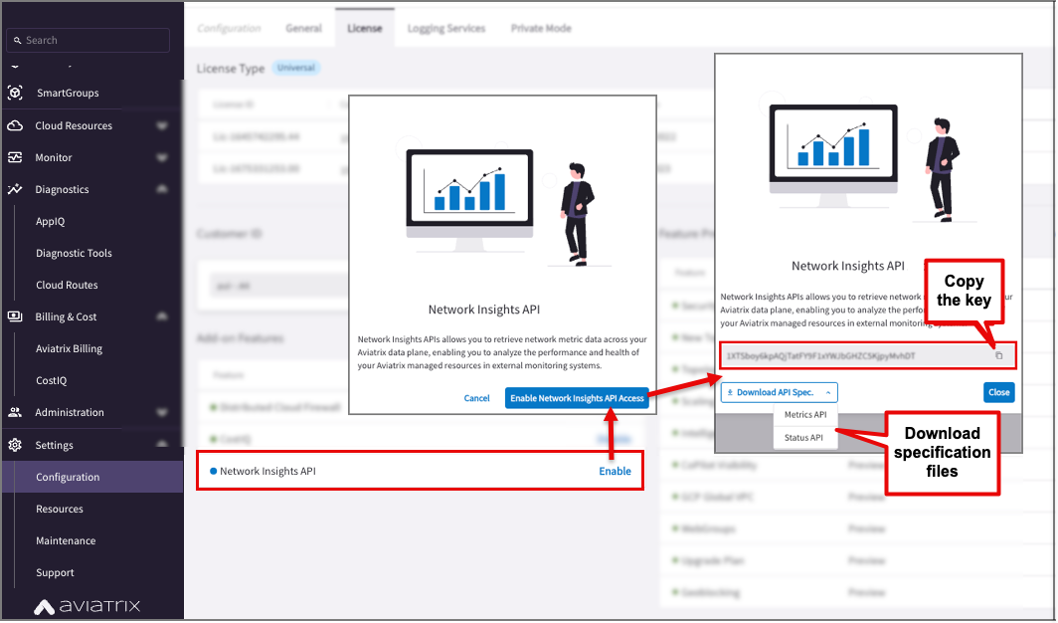
Task: Click Enable Network Insights API Access
Action: pos(577,397)
